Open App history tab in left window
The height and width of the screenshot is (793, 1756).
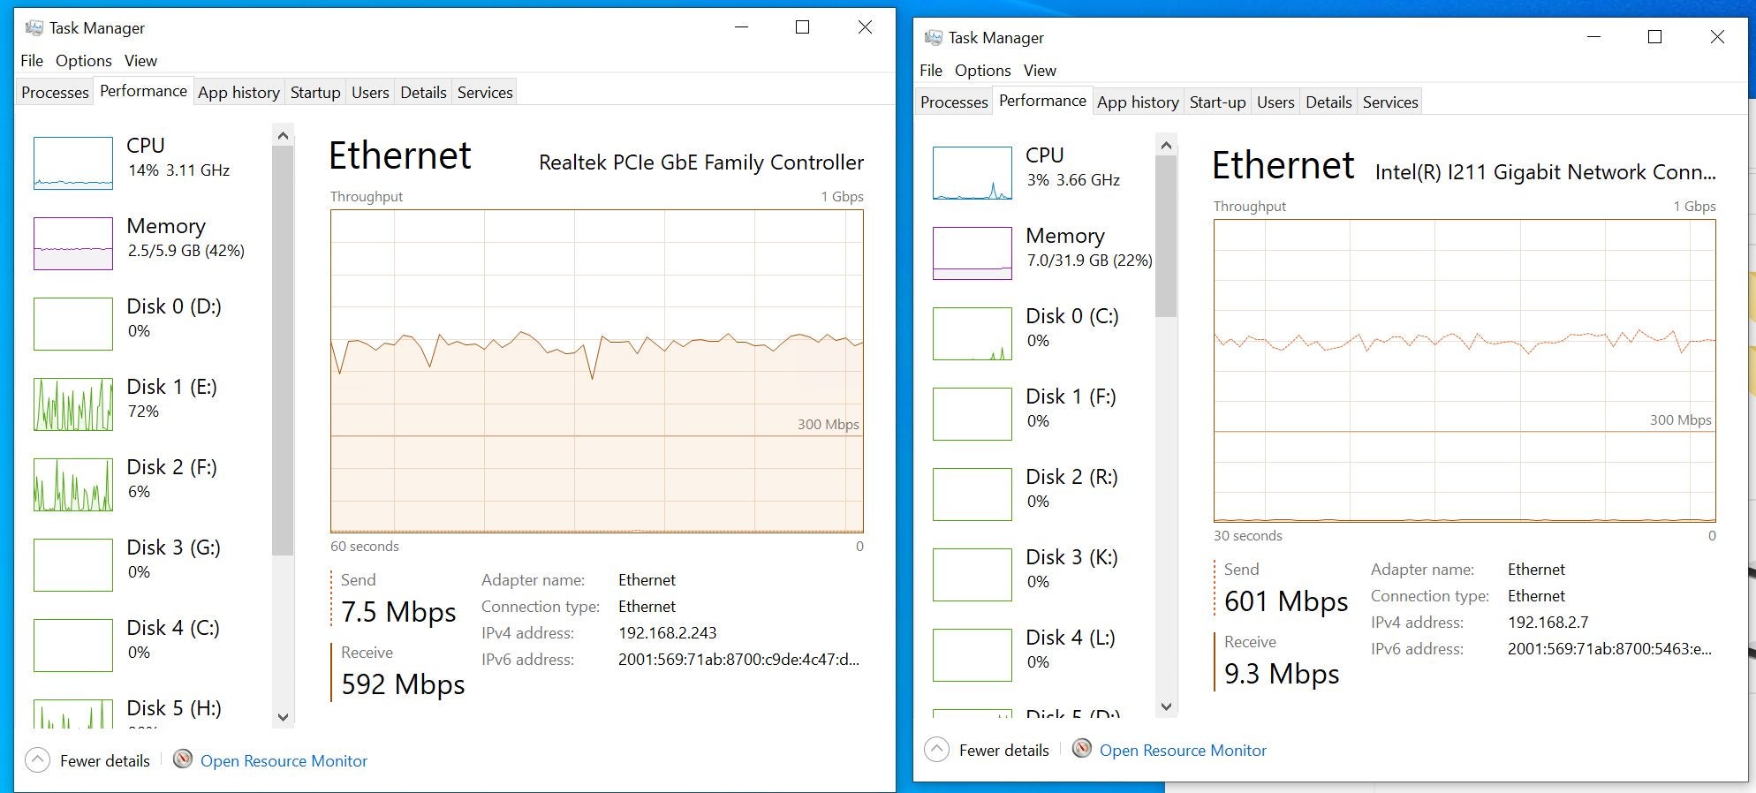coord(238,93)
